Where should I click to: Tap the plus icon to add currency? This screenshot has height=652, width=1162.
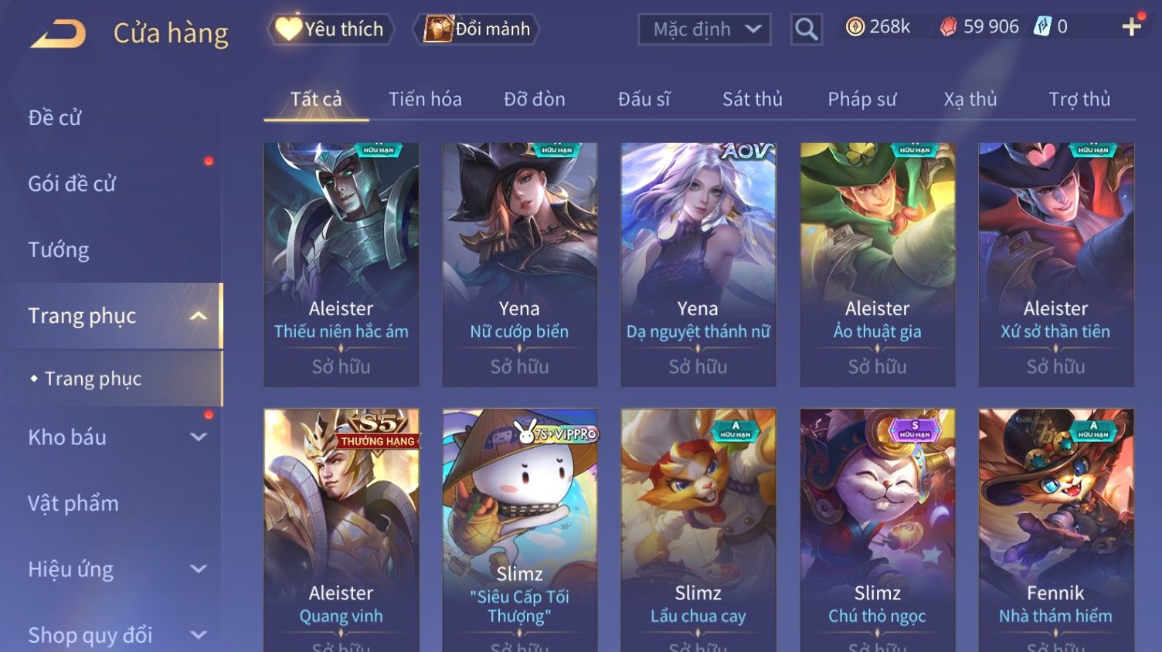click(x=1132, y=27)
